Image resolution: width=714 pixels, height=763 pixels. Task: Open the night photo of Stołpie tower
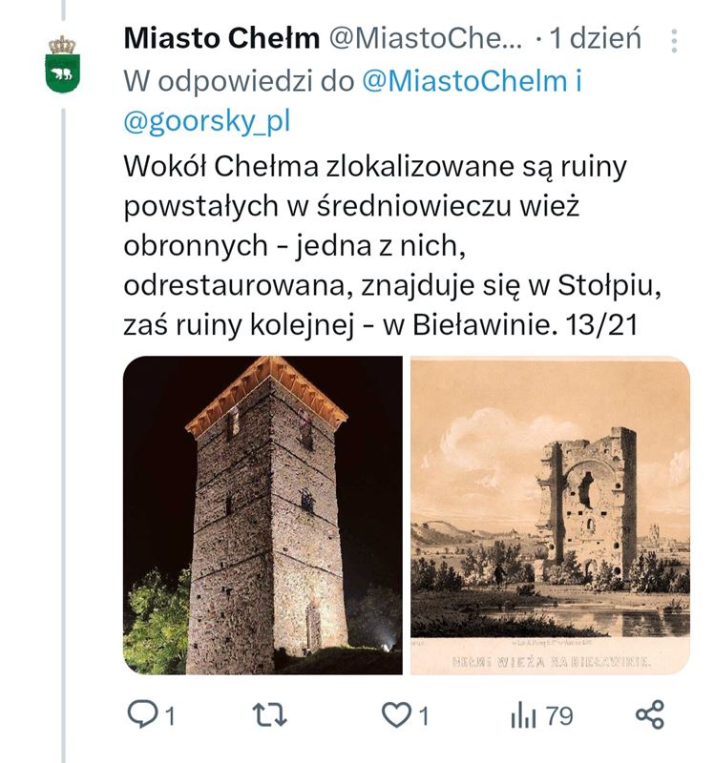(262, 515)
